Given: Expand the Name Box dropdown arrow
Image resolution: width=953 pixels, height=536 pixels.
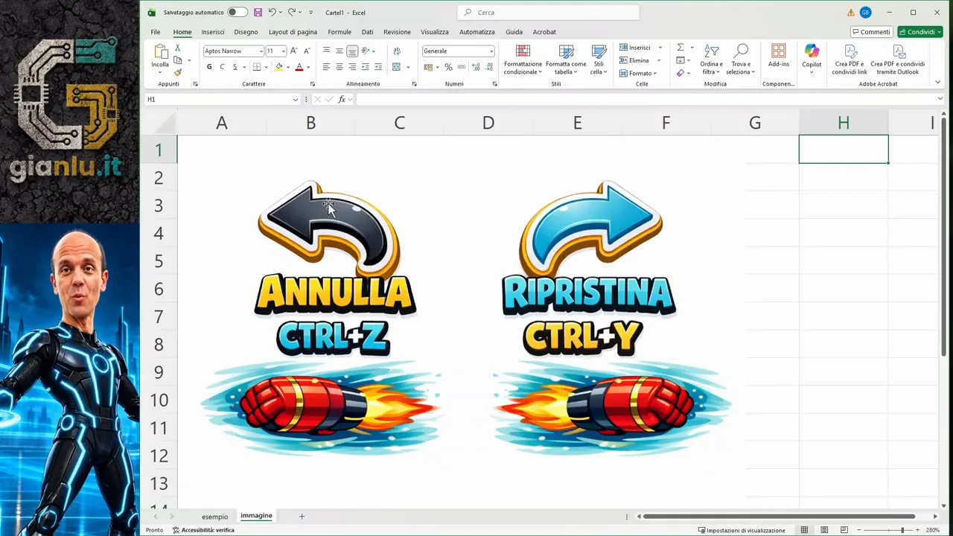Looking at the screenshot, I should click(296, 99).
